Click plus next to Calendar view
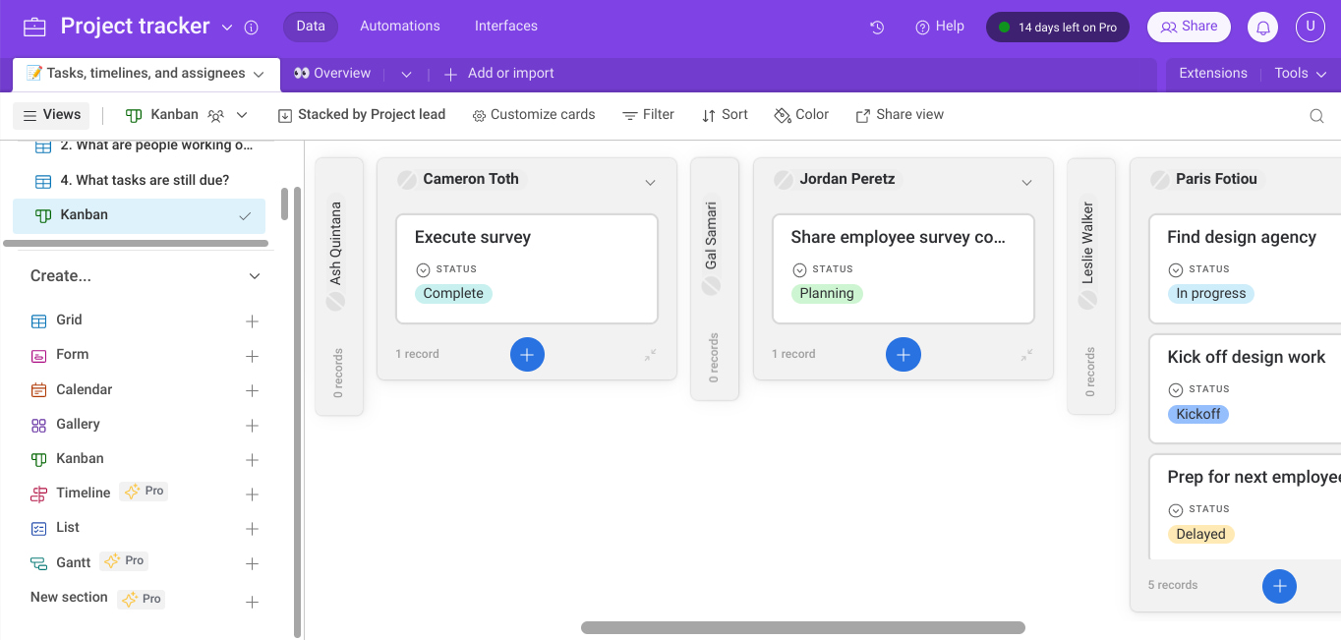 tap(252, 390)
